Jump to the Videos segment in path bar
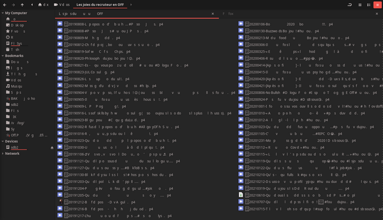 tap(62, 5)
